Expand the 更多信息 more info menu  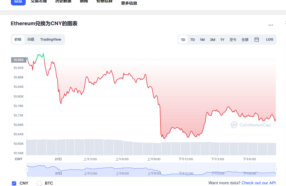tap(129, 3)
